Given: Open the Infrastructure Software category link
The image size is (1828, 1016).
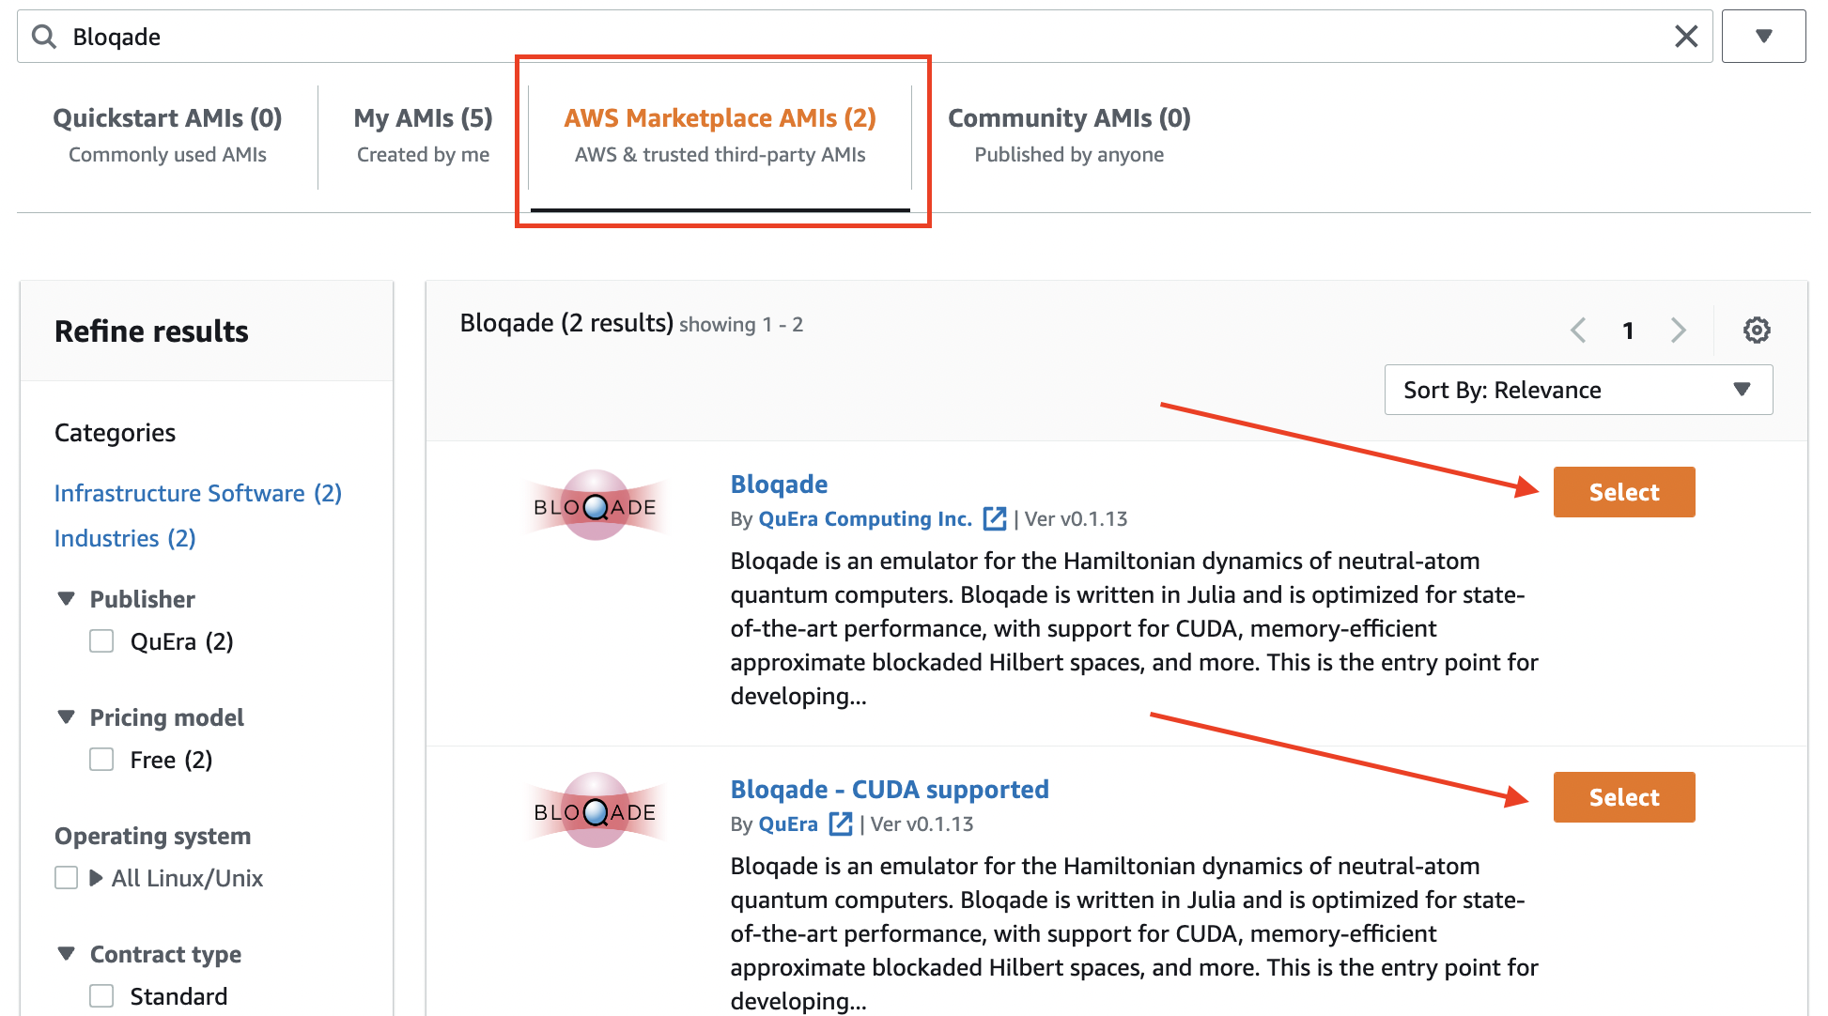Looking at the screenshot, I should 198,493.
